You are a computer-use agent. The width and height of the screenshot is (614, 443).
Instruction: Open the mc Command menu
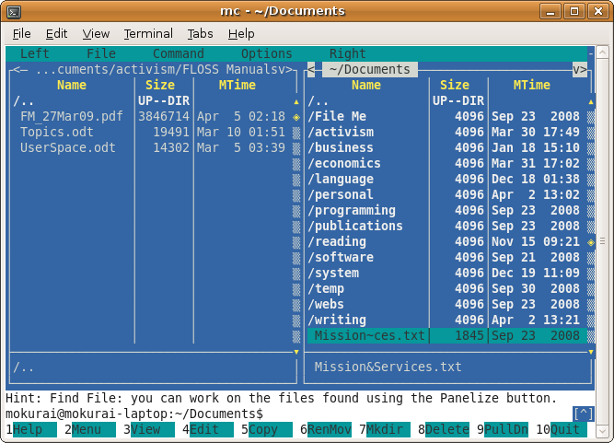(x=179, y=54)
